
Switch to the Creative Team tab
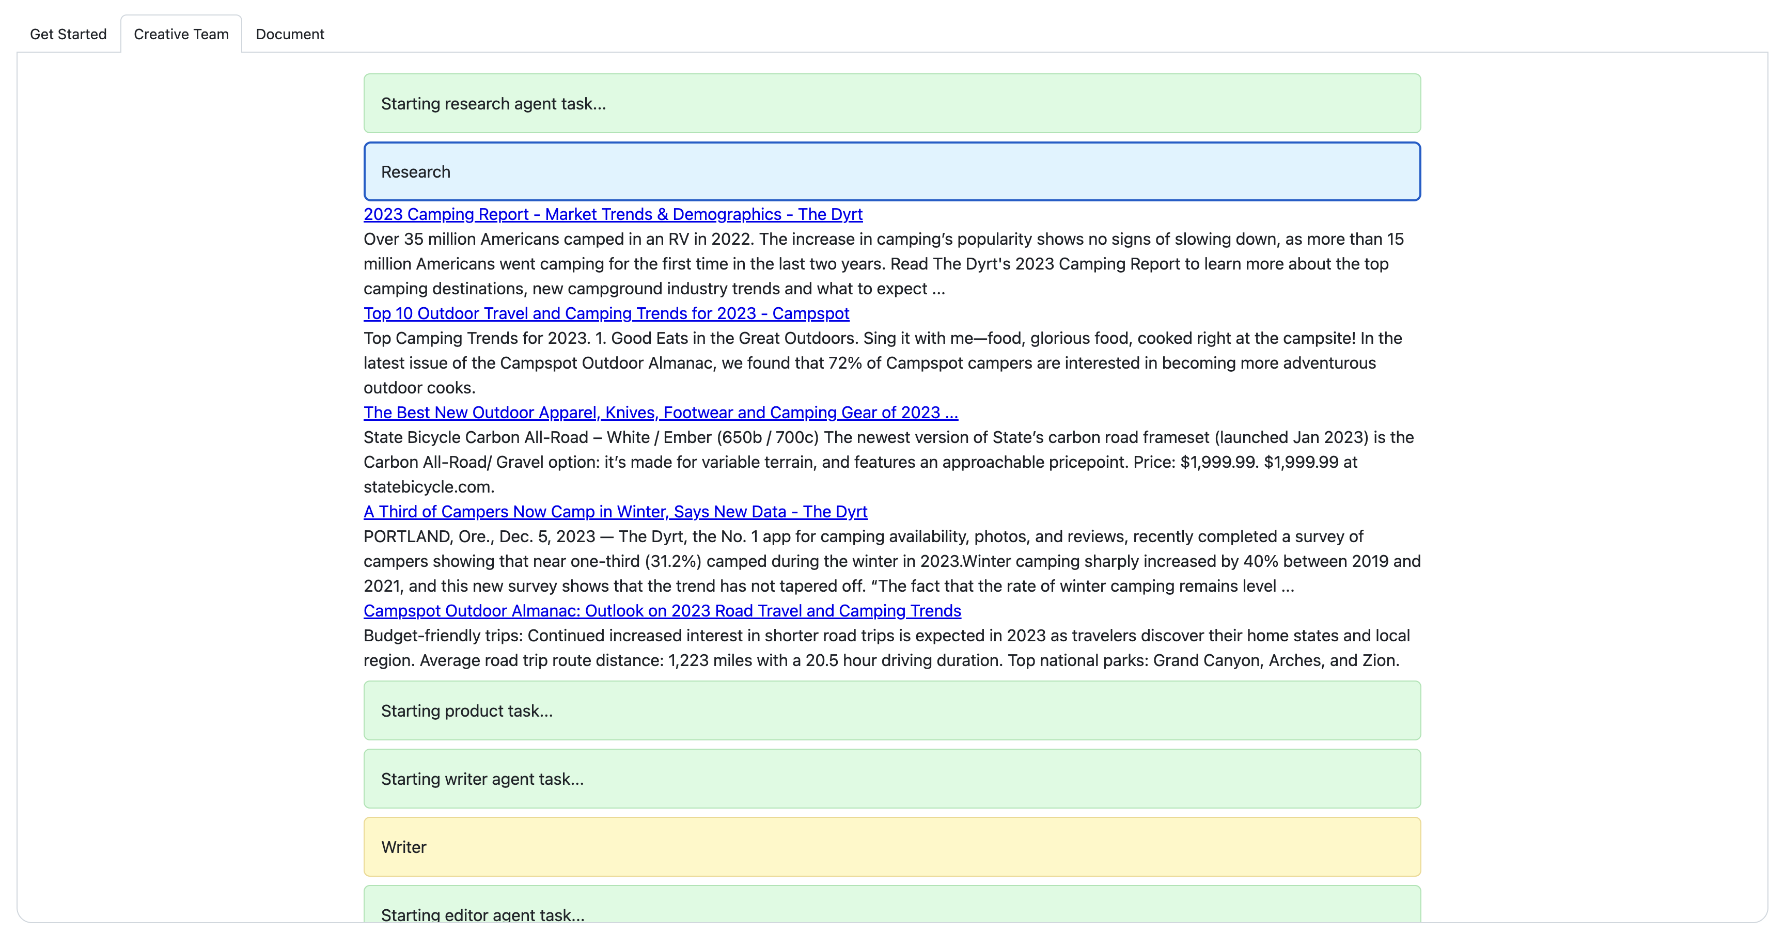181,34
